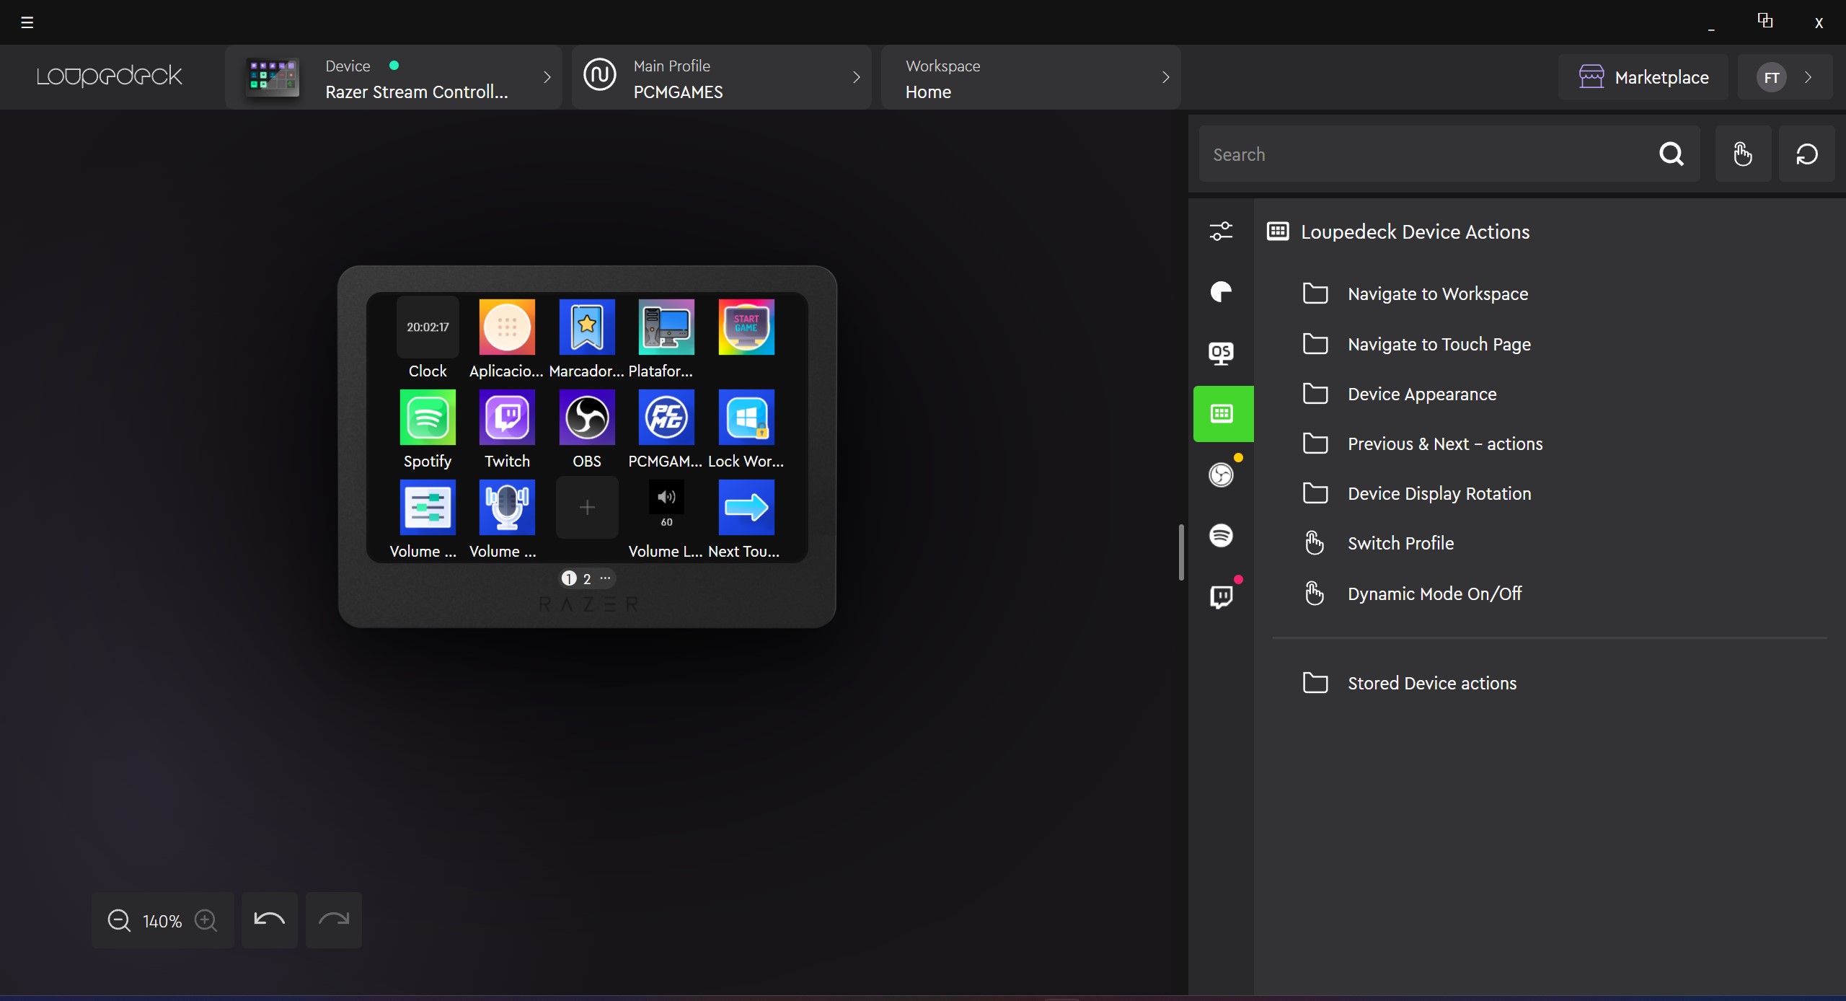Image resolution: width=1846 pixels, height=1001 pixels.
Task: Toggle Device Display Rotation setting
Action: 1439,493
